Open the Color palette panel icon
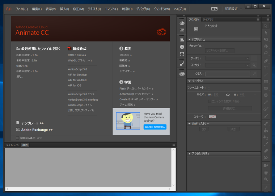Viewport: 275px width, 196px height. (182, 23)
